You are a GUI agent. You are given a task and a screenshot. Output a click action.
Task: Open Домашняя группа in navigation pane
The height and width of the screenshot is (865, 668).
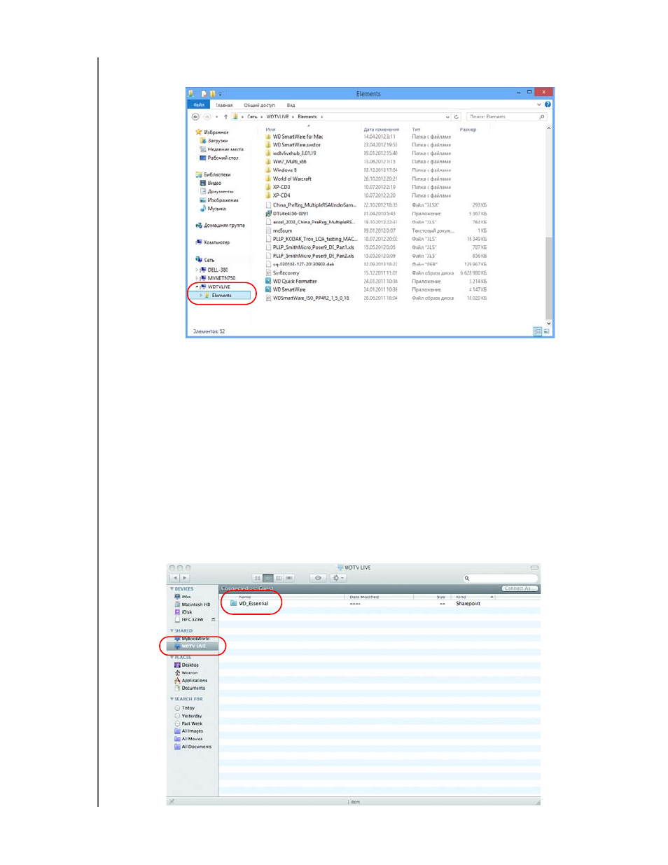click(220, 226)
